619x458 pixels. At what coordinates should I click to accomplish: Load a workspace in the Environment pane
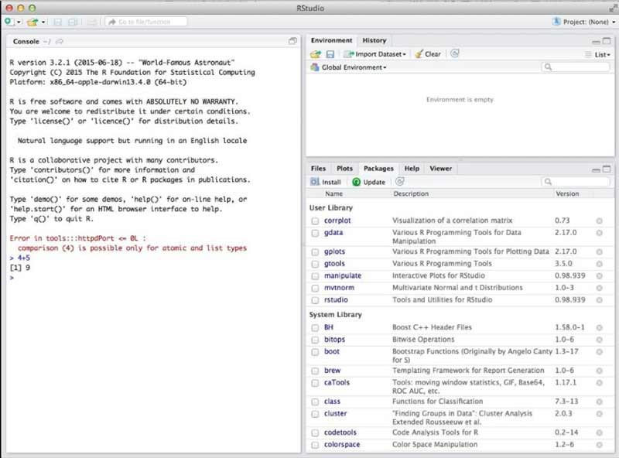(316, 54)
